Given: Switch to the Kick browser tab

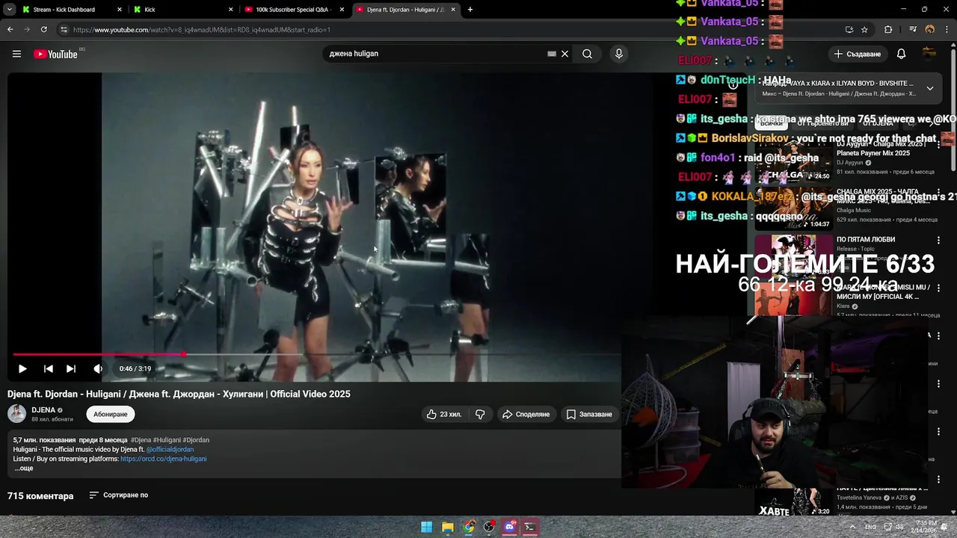Looking at the screenshot, I should tap(183, 10).
